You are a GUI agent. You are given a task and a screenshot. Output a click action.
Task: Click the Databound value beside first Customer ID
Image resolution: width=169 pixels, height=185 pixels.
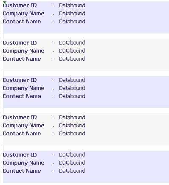tap(72, 6)
